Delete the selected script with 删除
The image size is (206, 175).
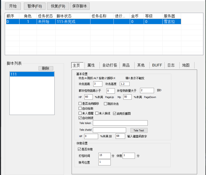pos(46,68)
